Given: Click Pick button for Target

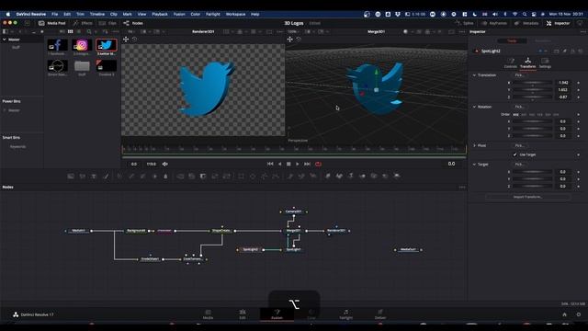Looking at the screenshot, I should click(x=519, y=165).
